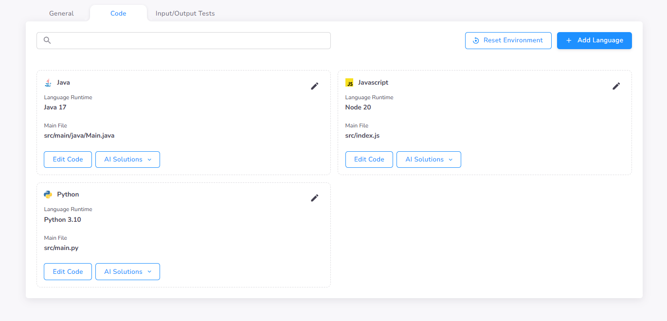Click the Python logo icon
667x321 pixels.
coord(48,194)
